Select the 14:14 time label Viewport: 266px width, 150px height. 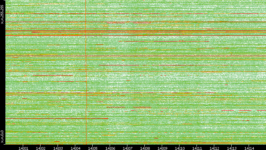tap(249, 148)
